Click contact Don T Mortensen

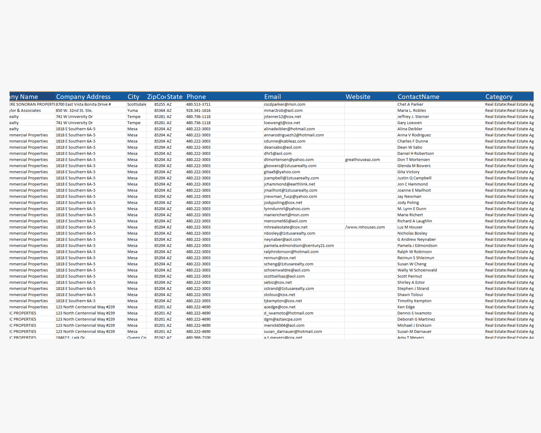(414, 159)
